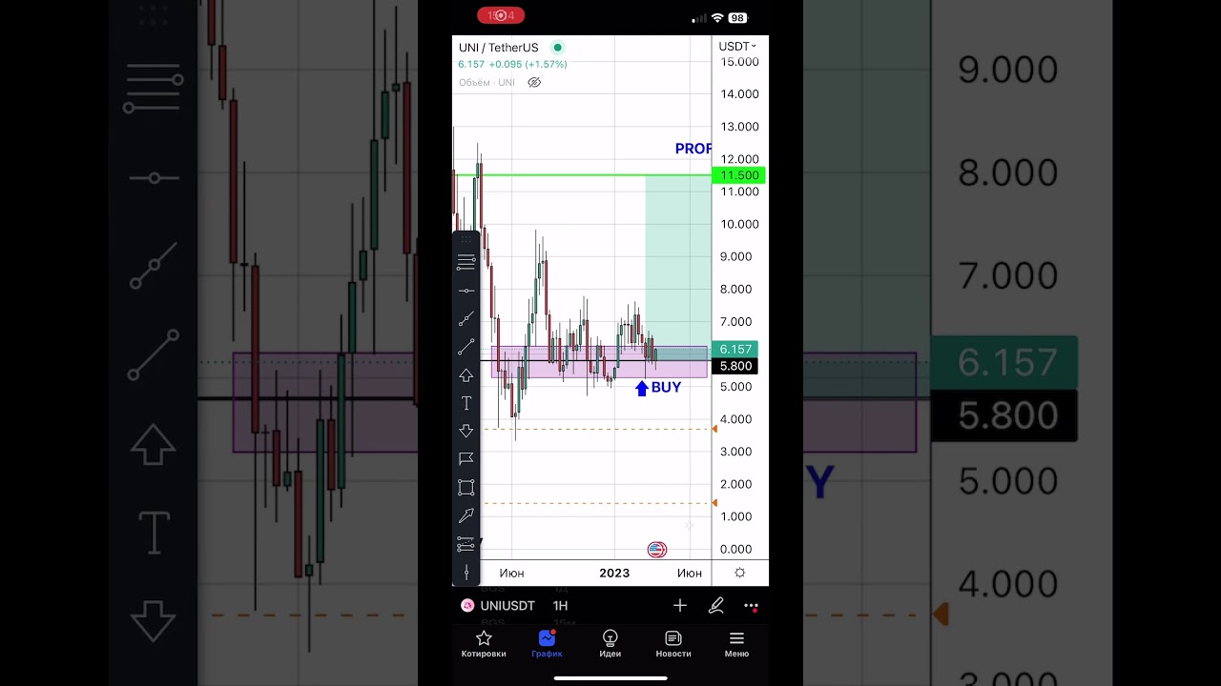This screenshot has height=686, width=1221.
Task: Select the flag marker tool
Action: pyautogui.click(x=466, y=459)
